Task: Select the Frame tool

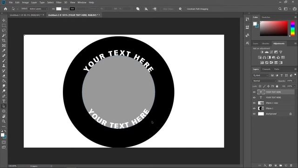Action: [x=4, y=46]
